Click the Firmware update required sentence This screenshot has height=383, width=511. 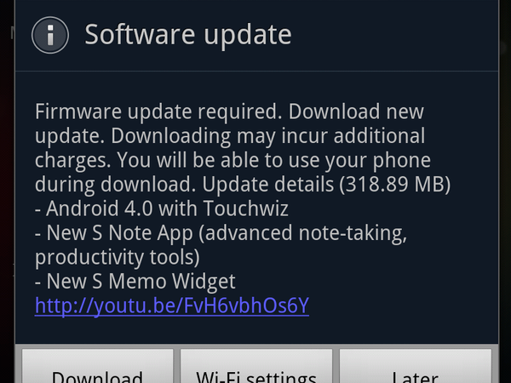[x=158, y=111]
